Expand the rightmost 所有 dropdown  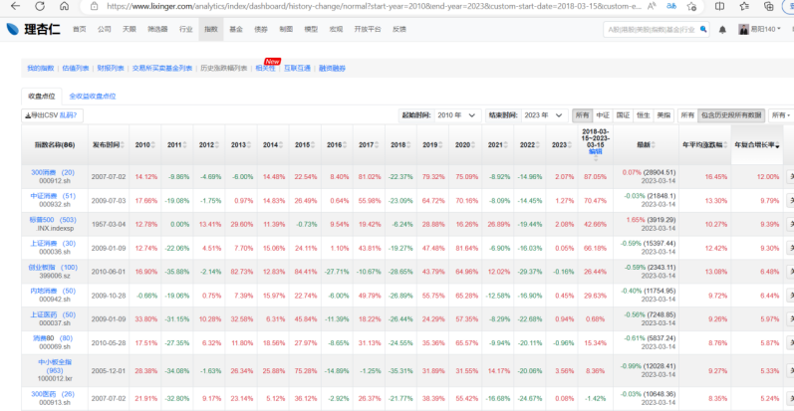(781, 115)
